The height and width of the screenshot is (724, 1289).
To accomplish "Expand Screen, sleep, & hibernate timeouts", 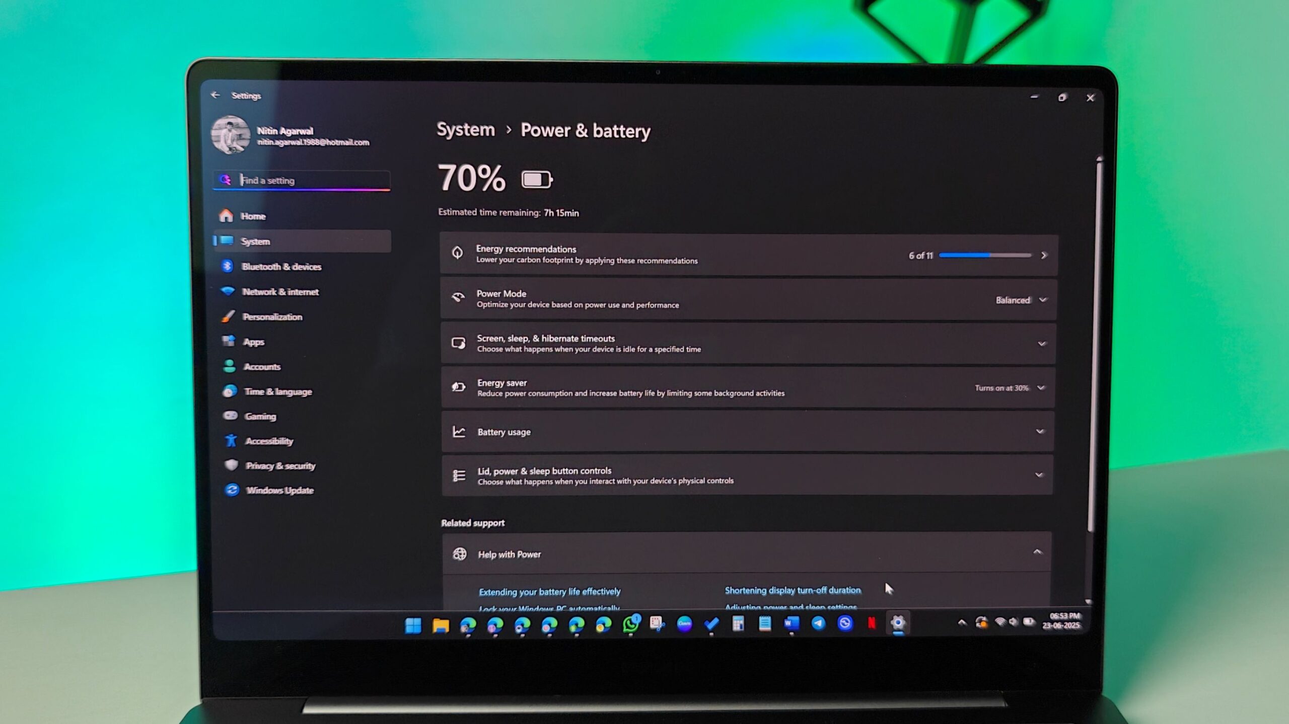I will tap(748, 344).
